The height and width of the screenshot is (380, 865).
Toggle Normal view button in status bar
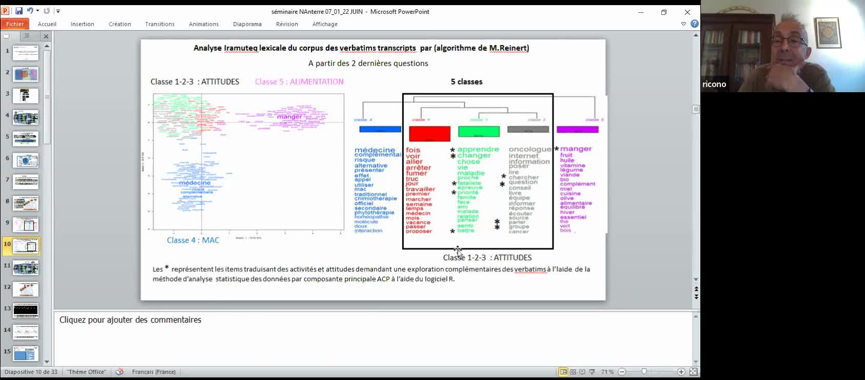point(563,372)
